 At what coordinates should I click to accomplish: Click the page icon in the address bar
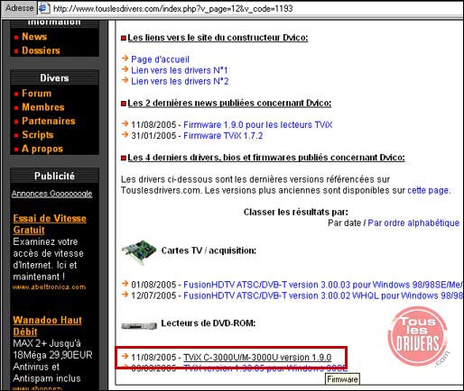tap(43, 8)
